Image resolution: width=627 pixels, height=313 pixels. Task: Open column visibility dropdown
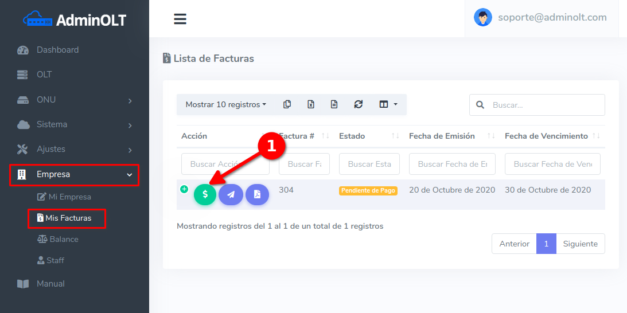click(388, 104)
